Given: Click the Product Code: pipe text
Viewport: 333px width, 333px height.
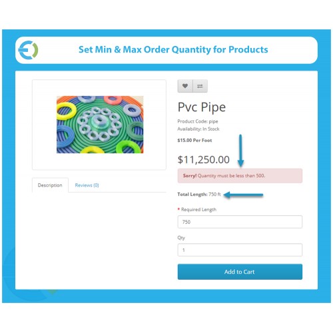Looking at the screenshot, I should [x=198, y=121].
